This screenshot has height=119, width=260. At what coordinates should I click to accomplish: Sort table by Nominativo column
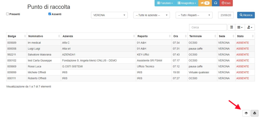[44, 36]
